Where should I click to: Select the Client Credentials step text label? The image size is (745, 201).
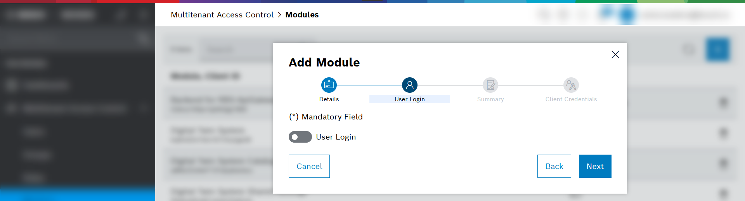pos(571,99)
